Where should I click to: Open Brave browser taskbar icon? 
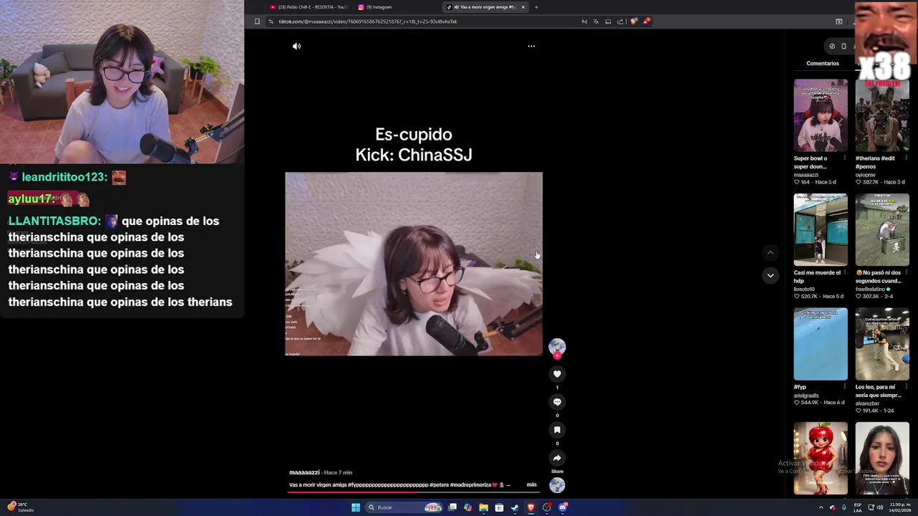[x=531, y=507]
